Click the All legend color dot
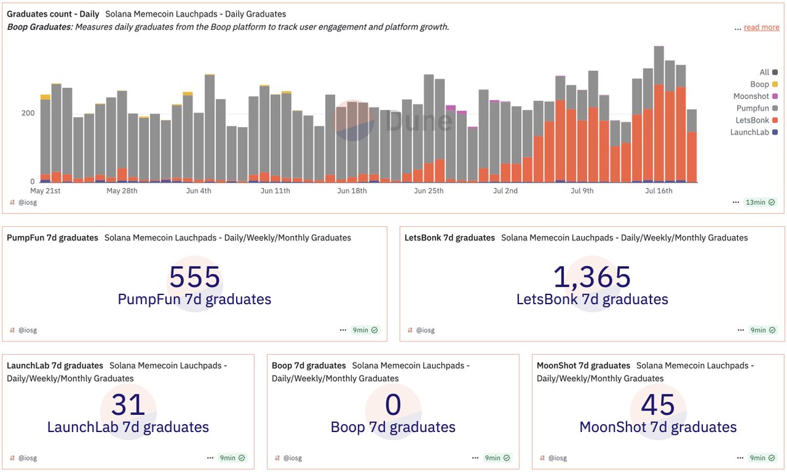The image size is (787, 472). pyautogui.click(x=775, y=72)
